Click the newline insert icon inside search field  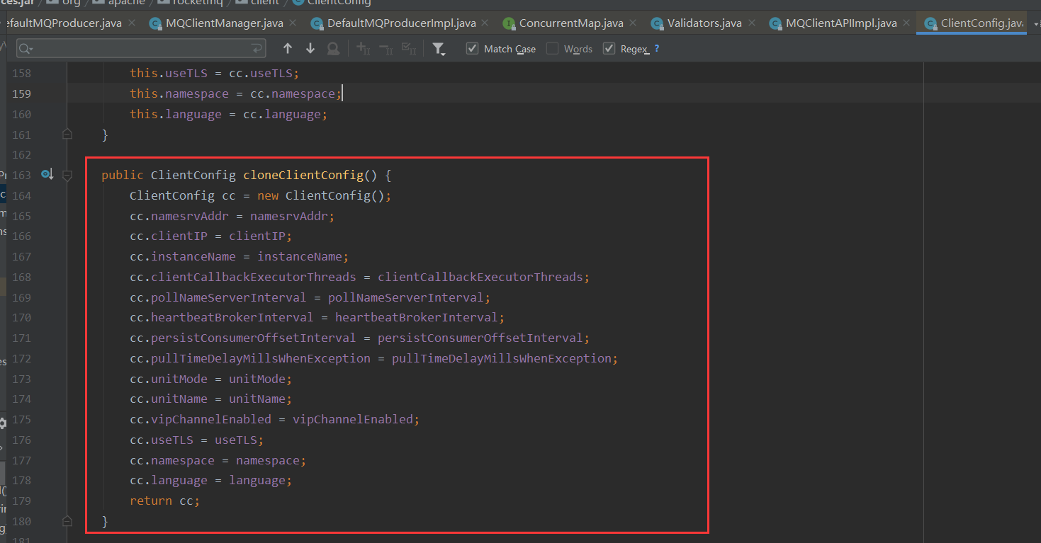[x=255, y=48]
